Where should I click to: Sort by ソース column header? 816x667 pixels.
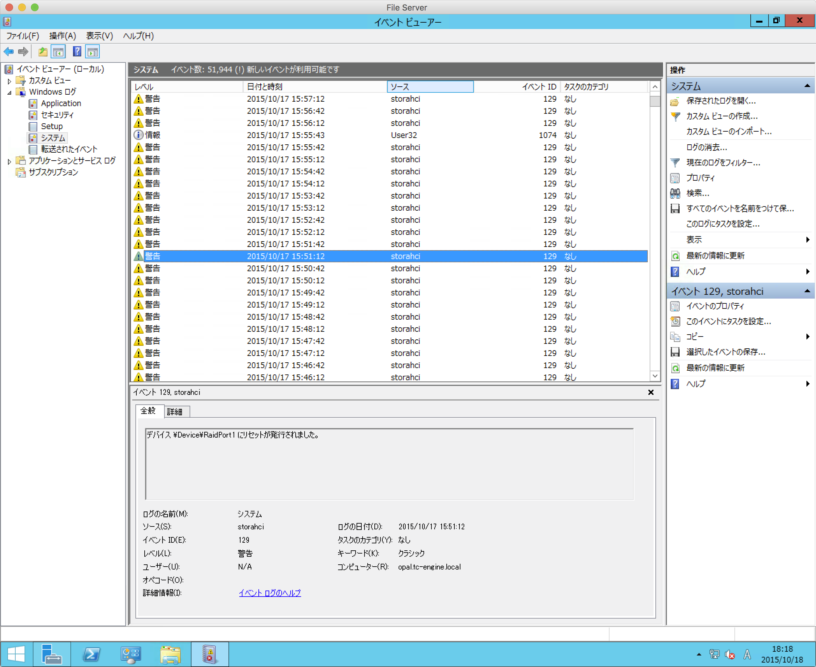[x=430, y=87]
